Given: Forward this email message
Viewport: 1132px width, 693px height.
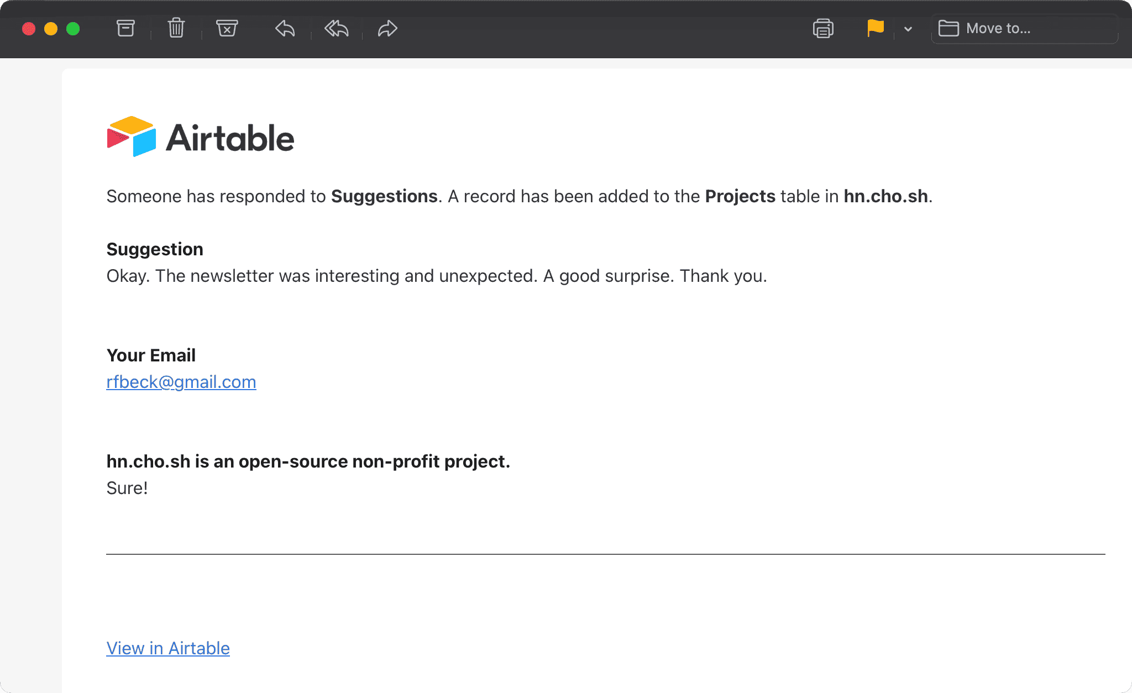Looking at the screenshot, I should click(387, 28).
